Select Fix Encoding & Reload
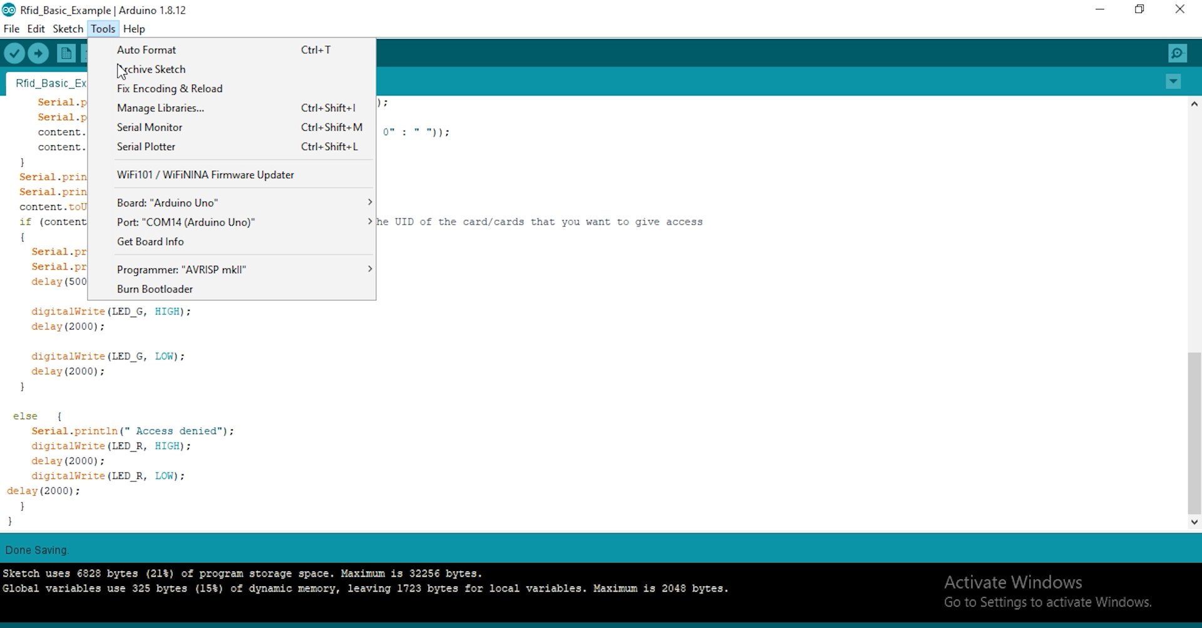1202x628 pixels. pos(170,89)
